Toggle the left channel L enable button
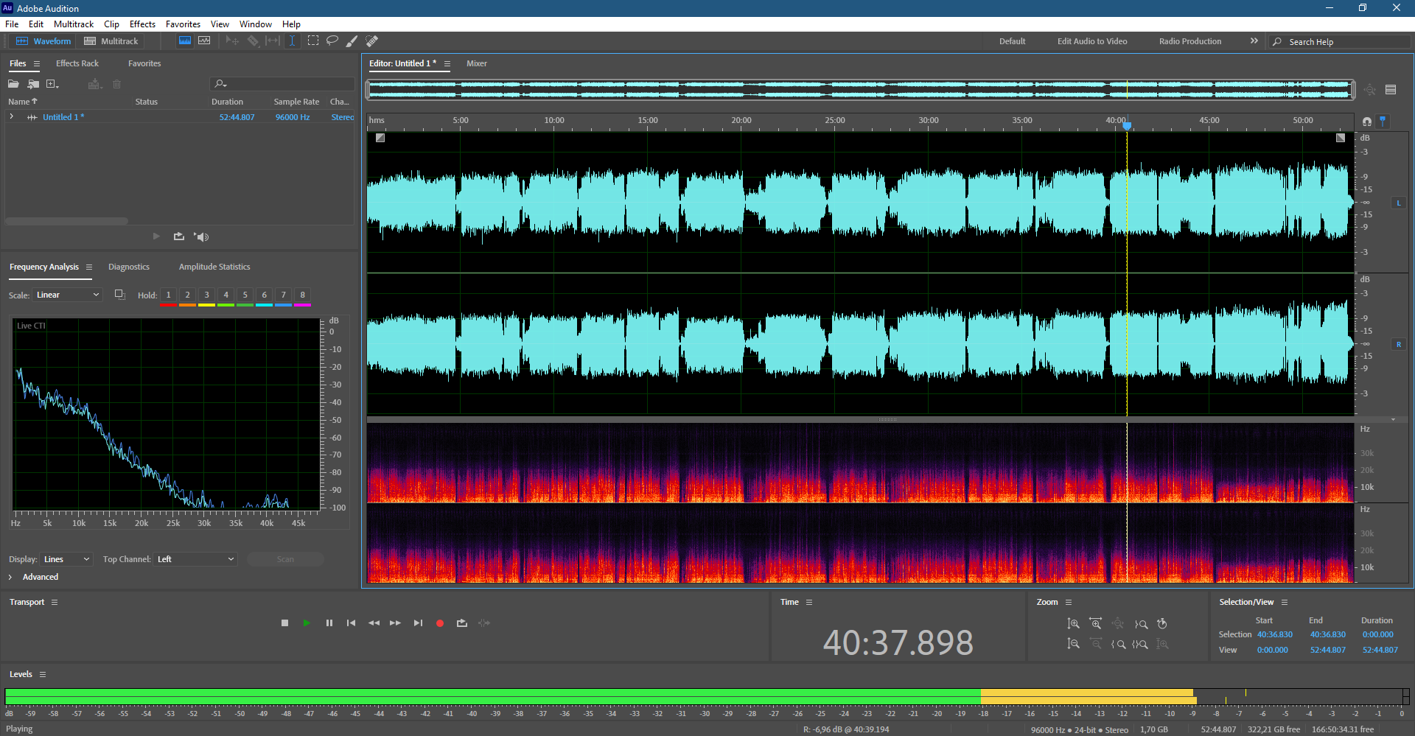 click(x=1398, y=203)
